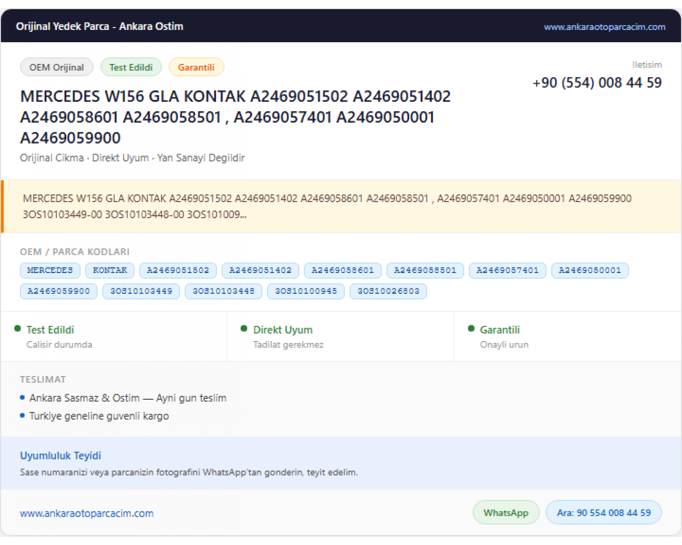Select the 3OS10103449 part code tag
This screenshot has height=545, width=682.
pos(141,291)
